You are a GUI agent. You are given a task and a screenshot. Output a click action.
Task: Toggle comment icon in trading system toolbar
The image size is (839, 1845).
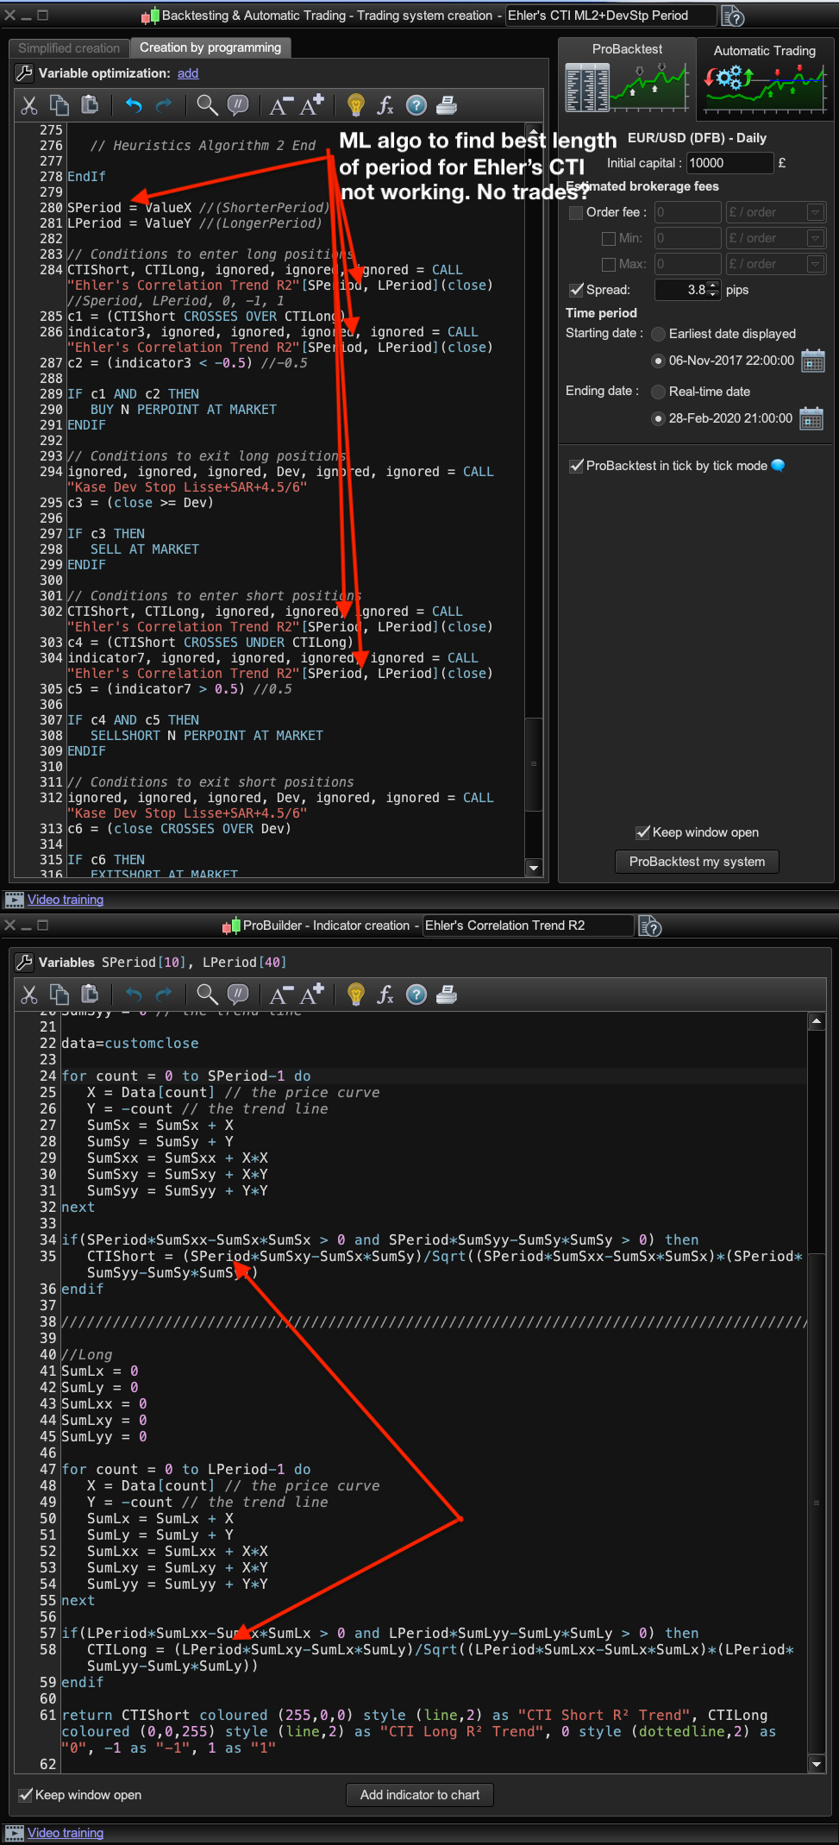tap(238, 105)
